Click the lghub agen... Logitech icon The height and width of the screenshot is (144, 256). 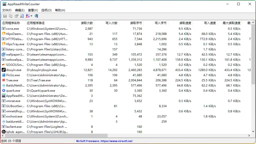point(3,132)
